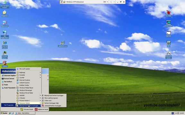This screenshot has width=185, height=115.
Task: Open the Belgelerim desktop icon
Action: 4,13
